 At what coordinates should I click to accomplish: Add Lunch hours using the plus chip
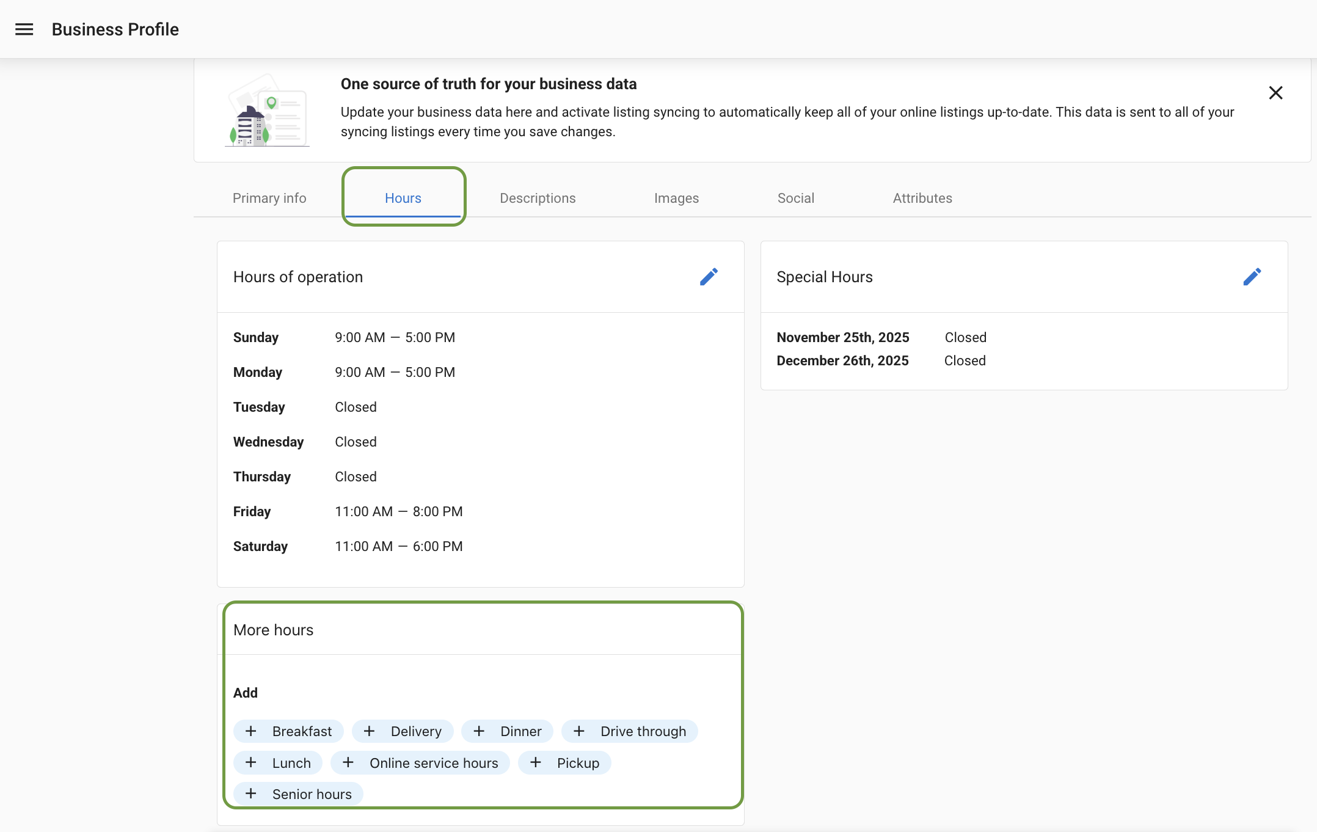[278, 762]
